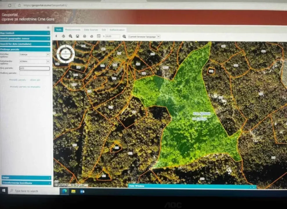Image resolution: width=287 pixels, height=209 pixels.
Task: Click the info (identify) tool icon
Action: (56, 36)
